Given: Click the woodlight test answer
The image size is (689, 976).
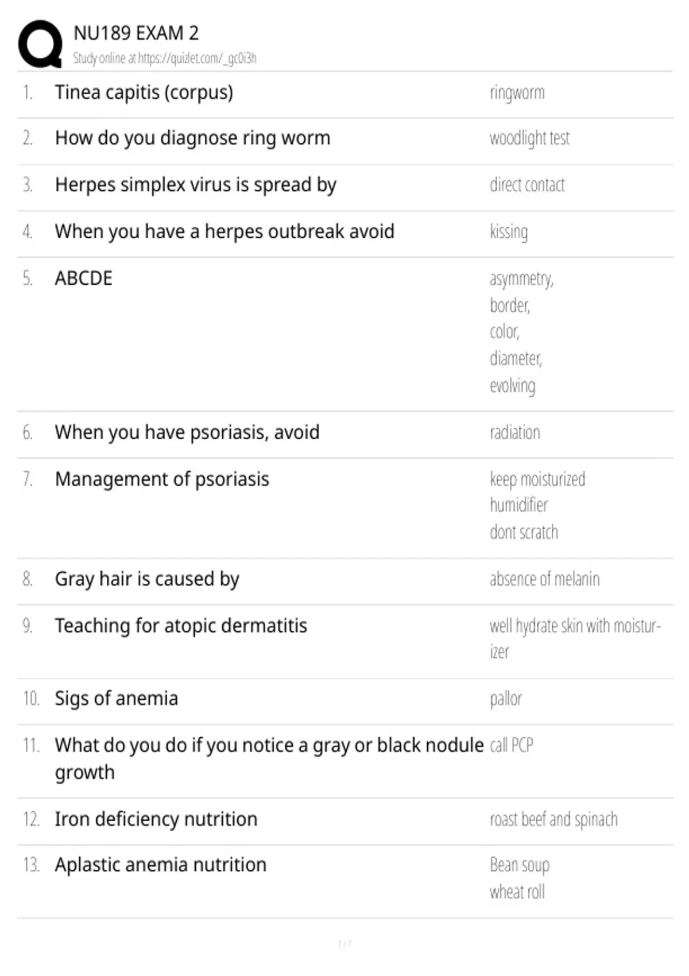Looking at the screenshot, I should (x=529, y=138).
